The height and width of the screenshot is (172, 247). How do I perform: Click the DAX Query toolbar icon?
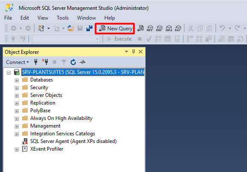178,29
